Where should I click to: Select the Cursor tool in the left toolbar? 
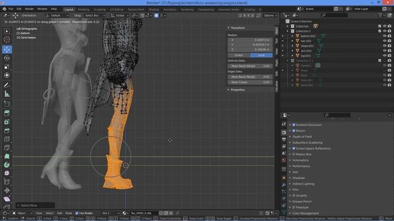[x=7, y=39]
